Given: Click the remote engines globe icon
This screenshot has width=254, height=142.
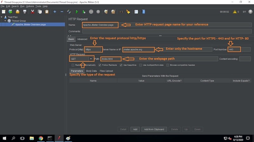Looking at the screenshot, I should (250, 12).
